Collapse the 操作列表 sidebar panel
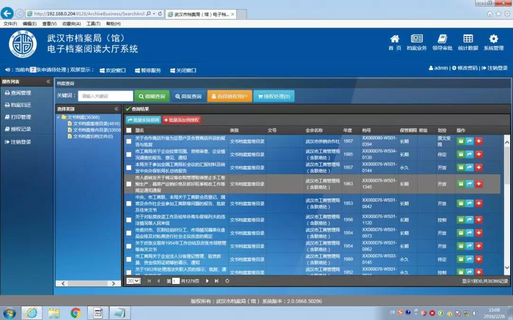This screenshot has height=320, width=513. coord(48,82)
